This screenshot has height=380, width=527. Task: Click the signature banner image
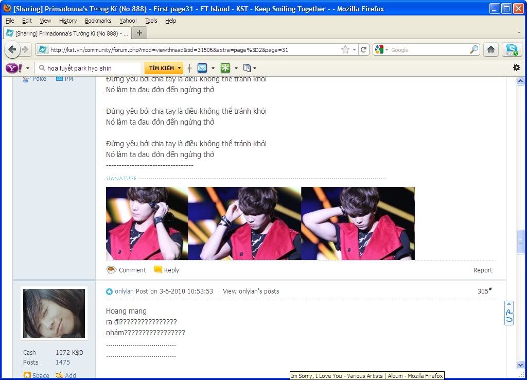260,223
